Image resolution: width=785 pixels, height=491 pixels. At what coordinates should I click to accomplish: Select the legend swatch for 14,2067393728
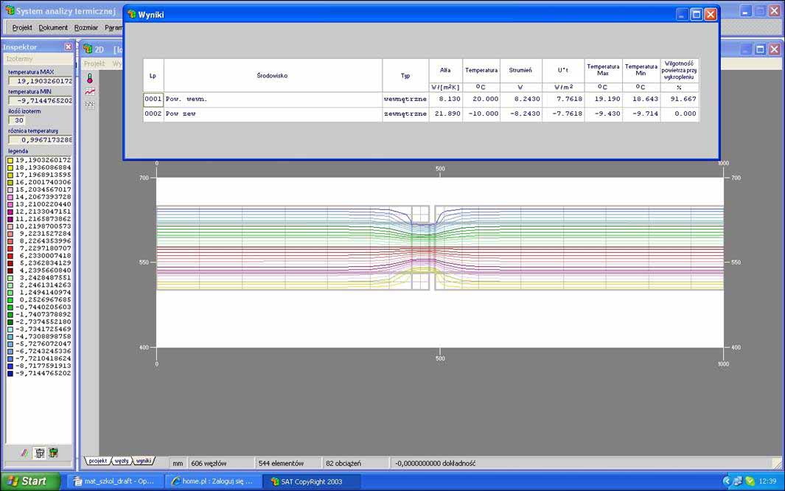tap(10, 197)
